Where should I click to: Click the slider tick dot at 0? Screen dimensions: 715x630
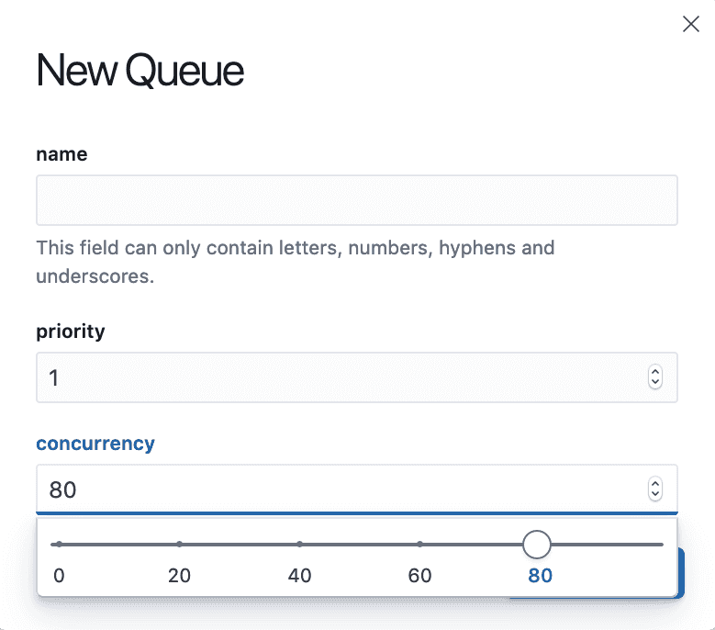coord(60,545)
